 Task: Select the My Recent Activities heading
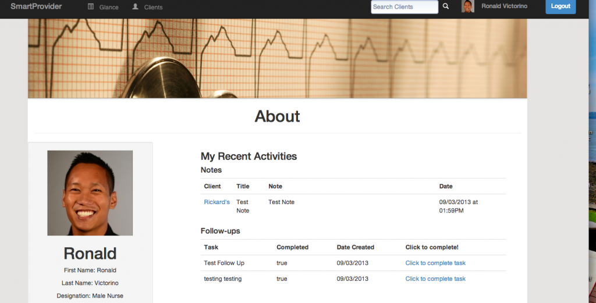coord(249,156)
